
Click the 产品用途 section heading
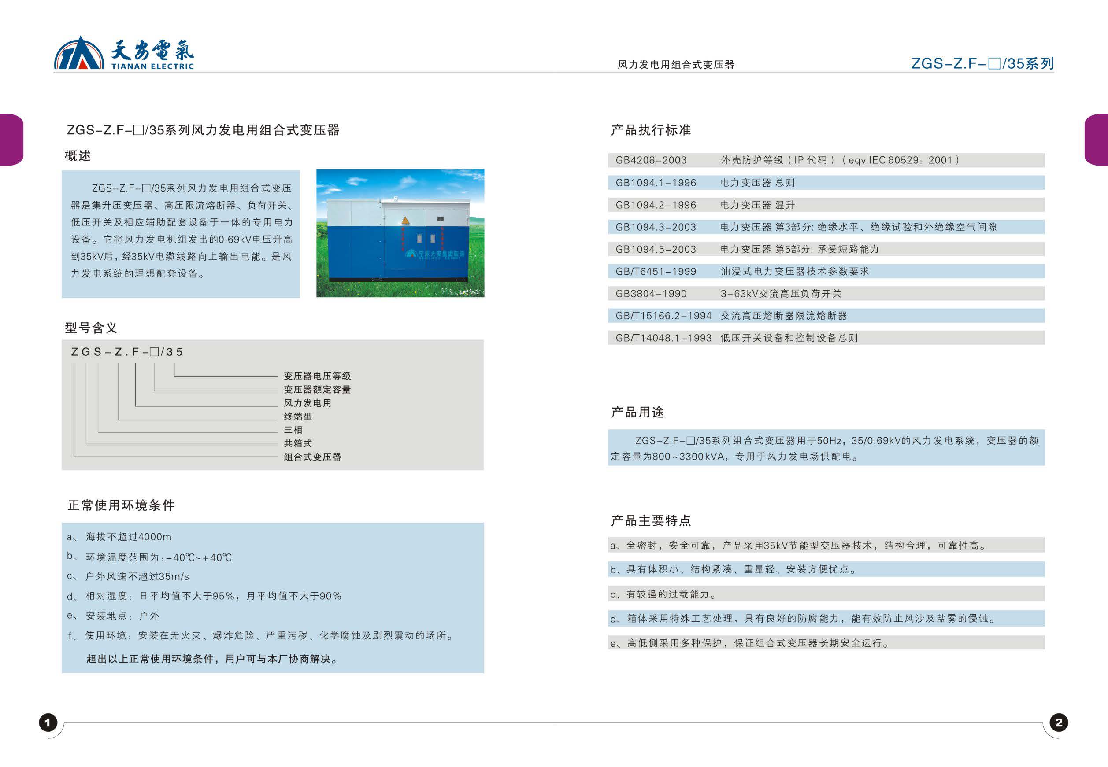click(x=637, y=412)
